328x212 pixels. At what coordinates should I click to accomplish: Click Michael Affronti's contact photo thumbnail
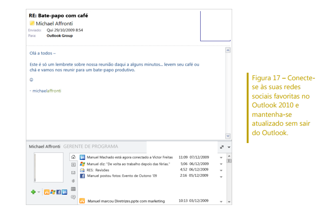point(49,168)
